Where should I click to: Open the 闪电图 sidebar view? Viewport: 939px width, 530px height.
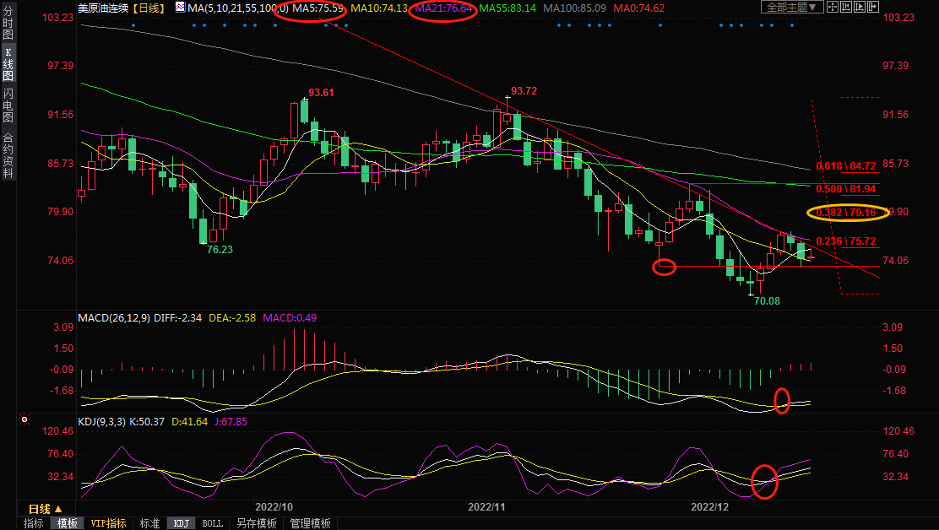8,105
